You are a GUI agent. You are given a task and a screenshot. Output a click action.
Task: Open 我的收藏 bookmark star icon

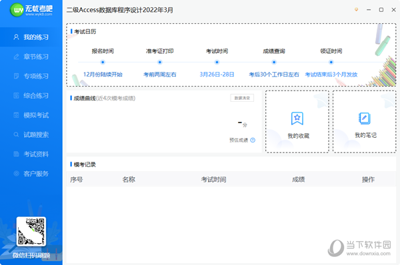[x=297, y=119]
